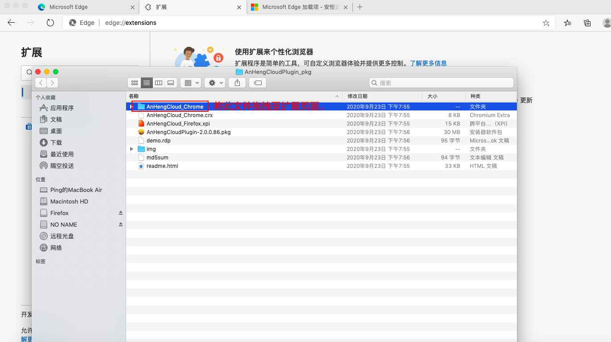Switch Finder to list view

147,83
